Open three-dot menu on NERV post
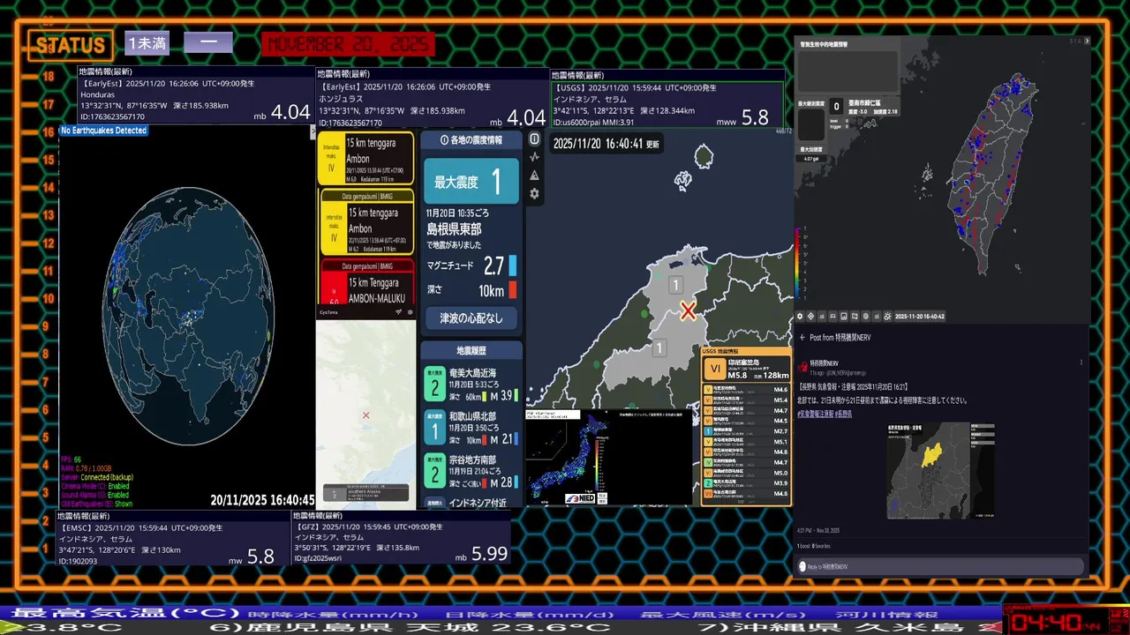This screenshot has height=635, width=1130. pyautogui.click(x=1081, y=362)
